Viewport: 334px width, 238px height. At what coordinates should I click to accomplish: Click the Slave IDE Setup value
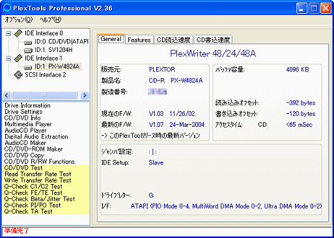point(156,163)
